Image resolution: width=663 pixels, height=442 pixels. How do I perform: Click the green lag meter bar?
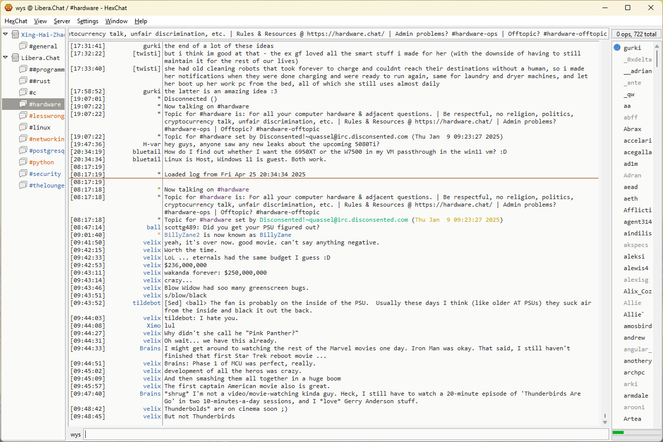[x=618, y=432]
